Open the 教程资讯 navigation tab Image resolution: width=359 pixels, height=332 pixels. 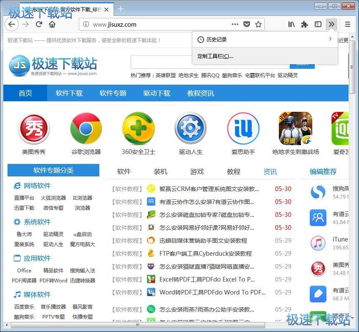pyautogui.click(x=200, y=93)
